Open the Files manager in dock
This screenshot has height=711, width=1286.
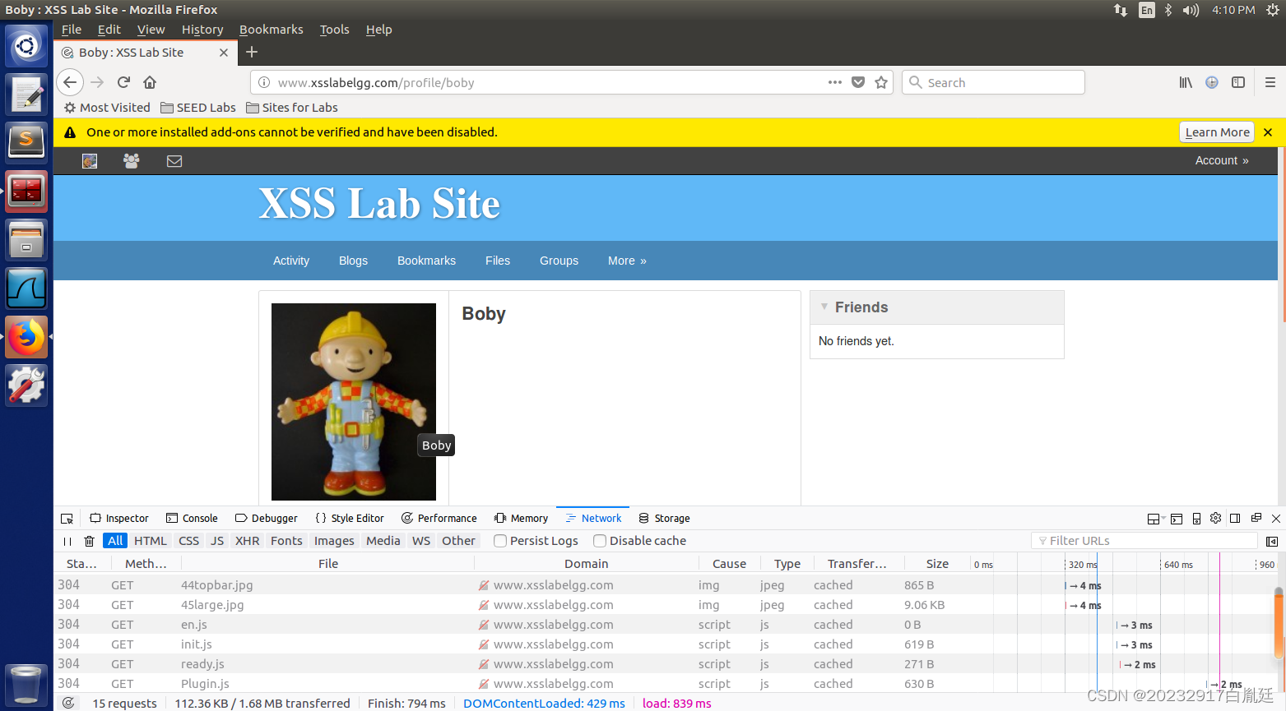26,240
